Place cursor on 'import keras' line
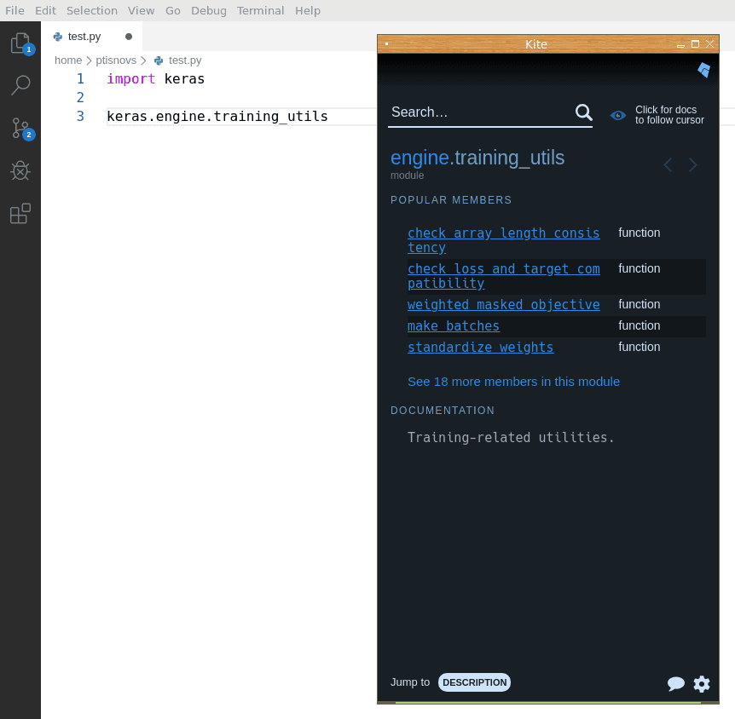Screen dimensions: 735x719 click(156, 78)
